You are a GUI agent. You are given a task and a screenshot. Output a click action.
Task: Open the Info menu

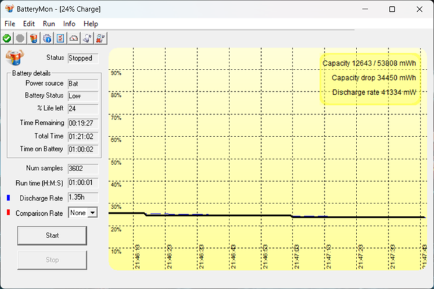click(x=69, y=24)
